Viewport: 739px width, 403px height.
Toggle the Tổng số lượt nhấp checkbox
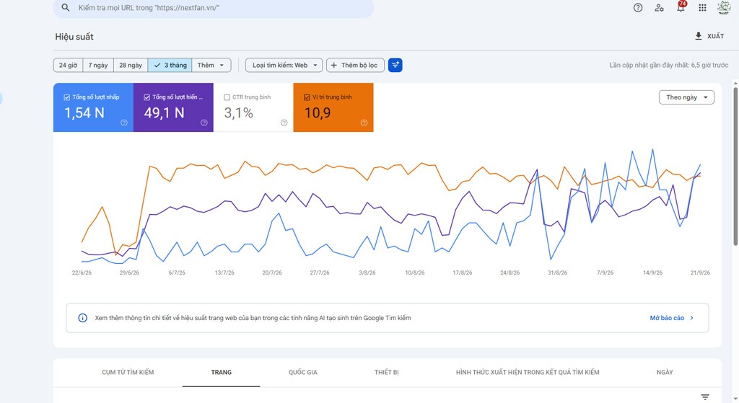pos(67,97)
